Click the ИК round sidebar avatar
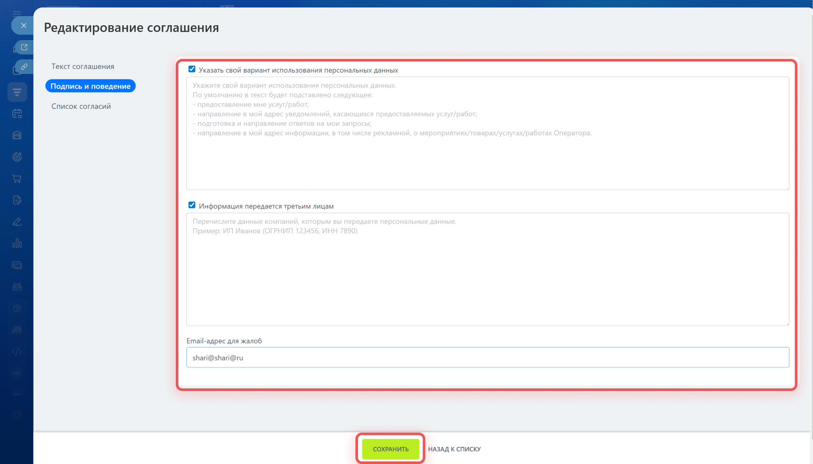 coord(17,373)
